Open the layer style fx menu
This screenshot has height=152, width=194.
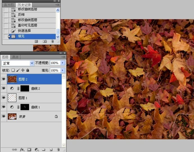point(22,149)
